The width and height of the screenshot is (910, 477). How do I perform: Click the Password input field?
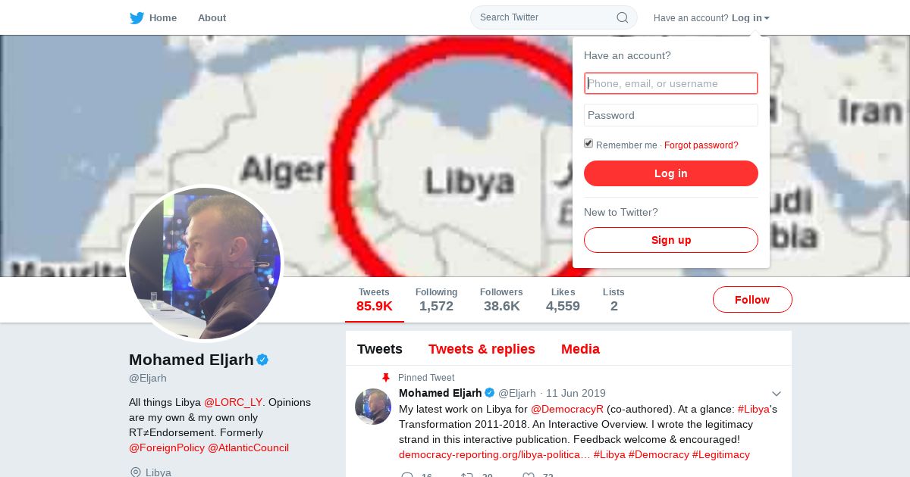(x=671, y=115)
